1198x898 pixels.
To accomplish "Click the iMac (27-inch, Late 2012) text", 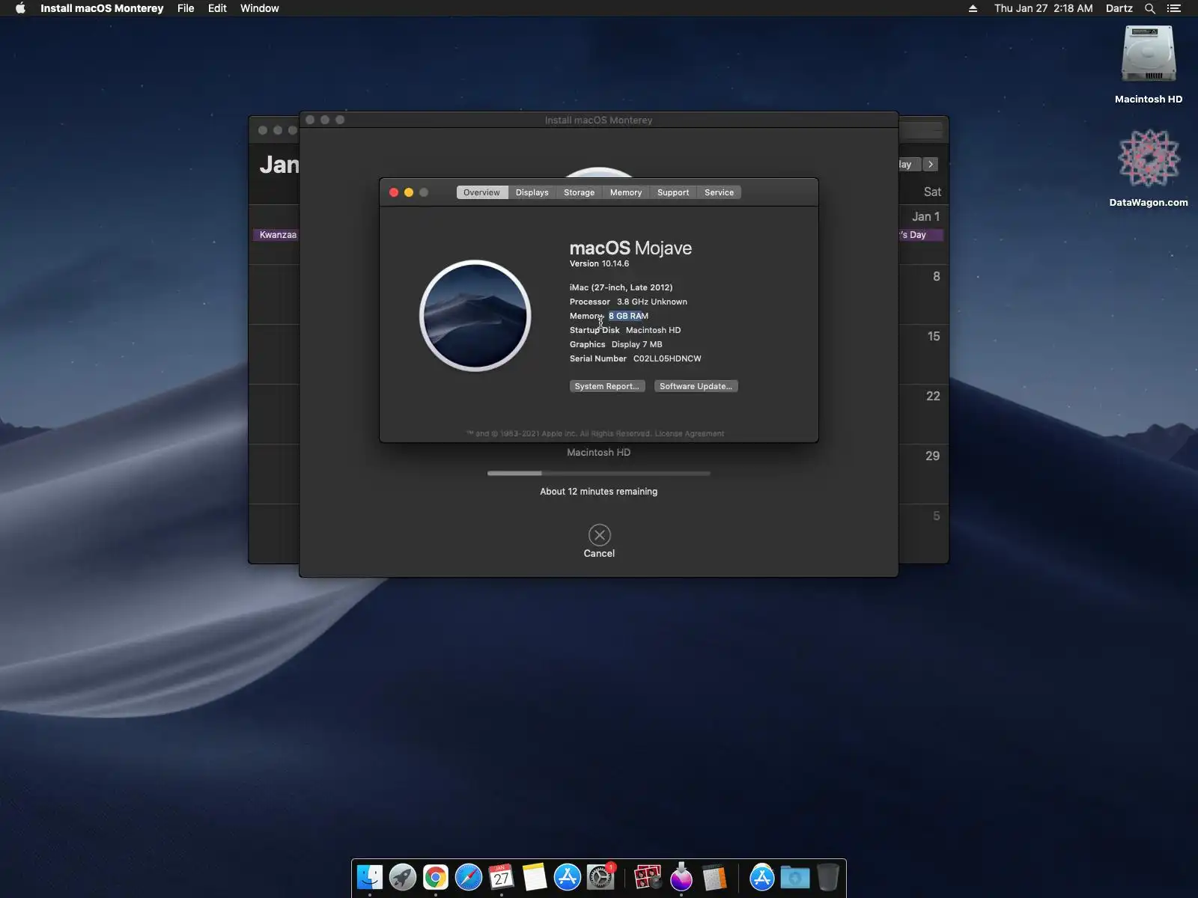I will tap(621, 287).
